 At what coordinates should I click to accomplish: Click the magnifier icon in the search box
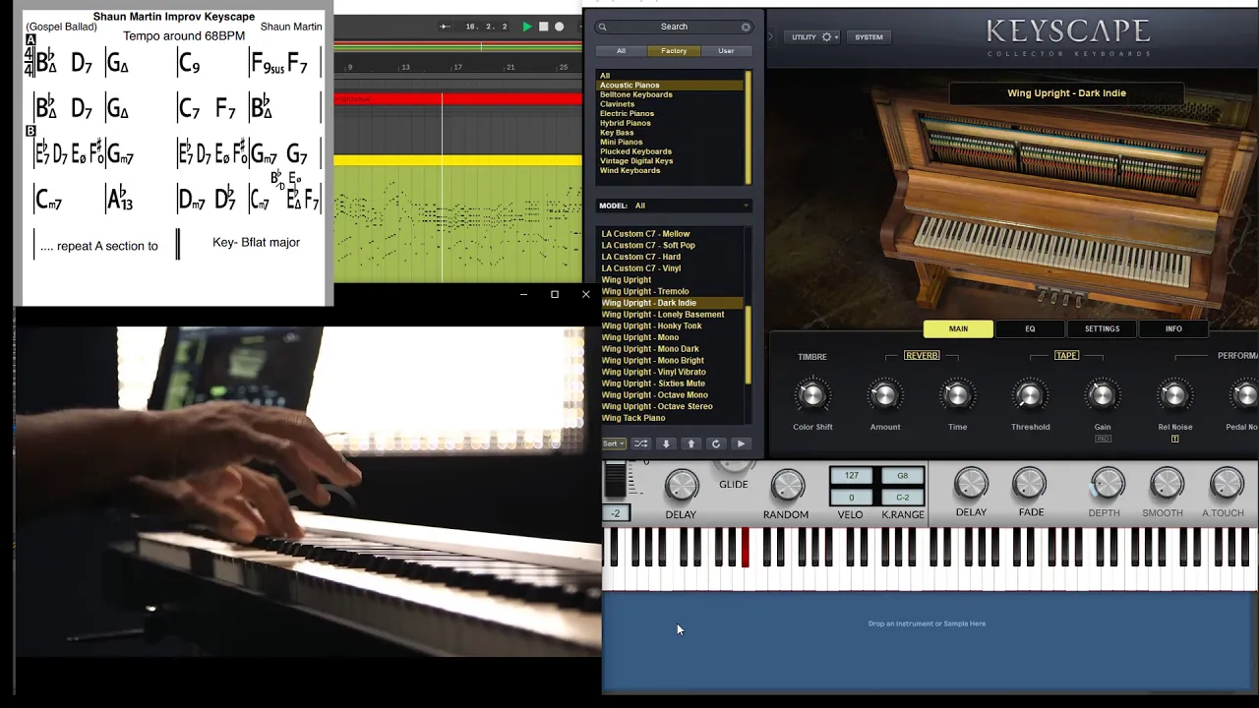click(603, 27)
